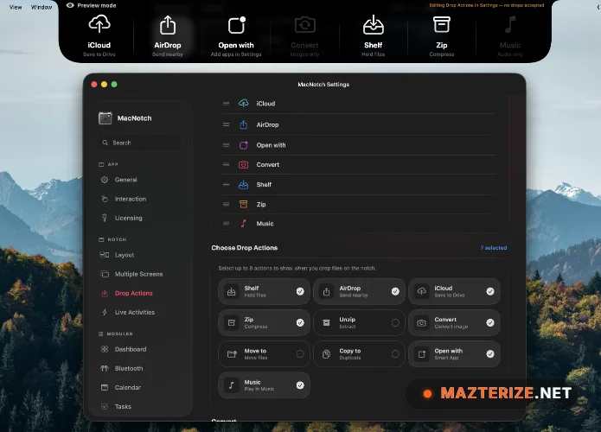Click the iCloud action in the notch bar
The height and width of the screenshot is (432, 601).
coord(99,36)
